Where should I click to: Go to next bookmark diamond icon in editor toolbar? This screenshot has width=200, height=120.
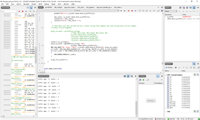pos(124,11)
